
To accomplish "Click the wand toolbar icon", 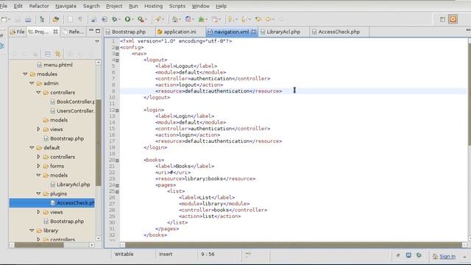I will click(158, 20).
